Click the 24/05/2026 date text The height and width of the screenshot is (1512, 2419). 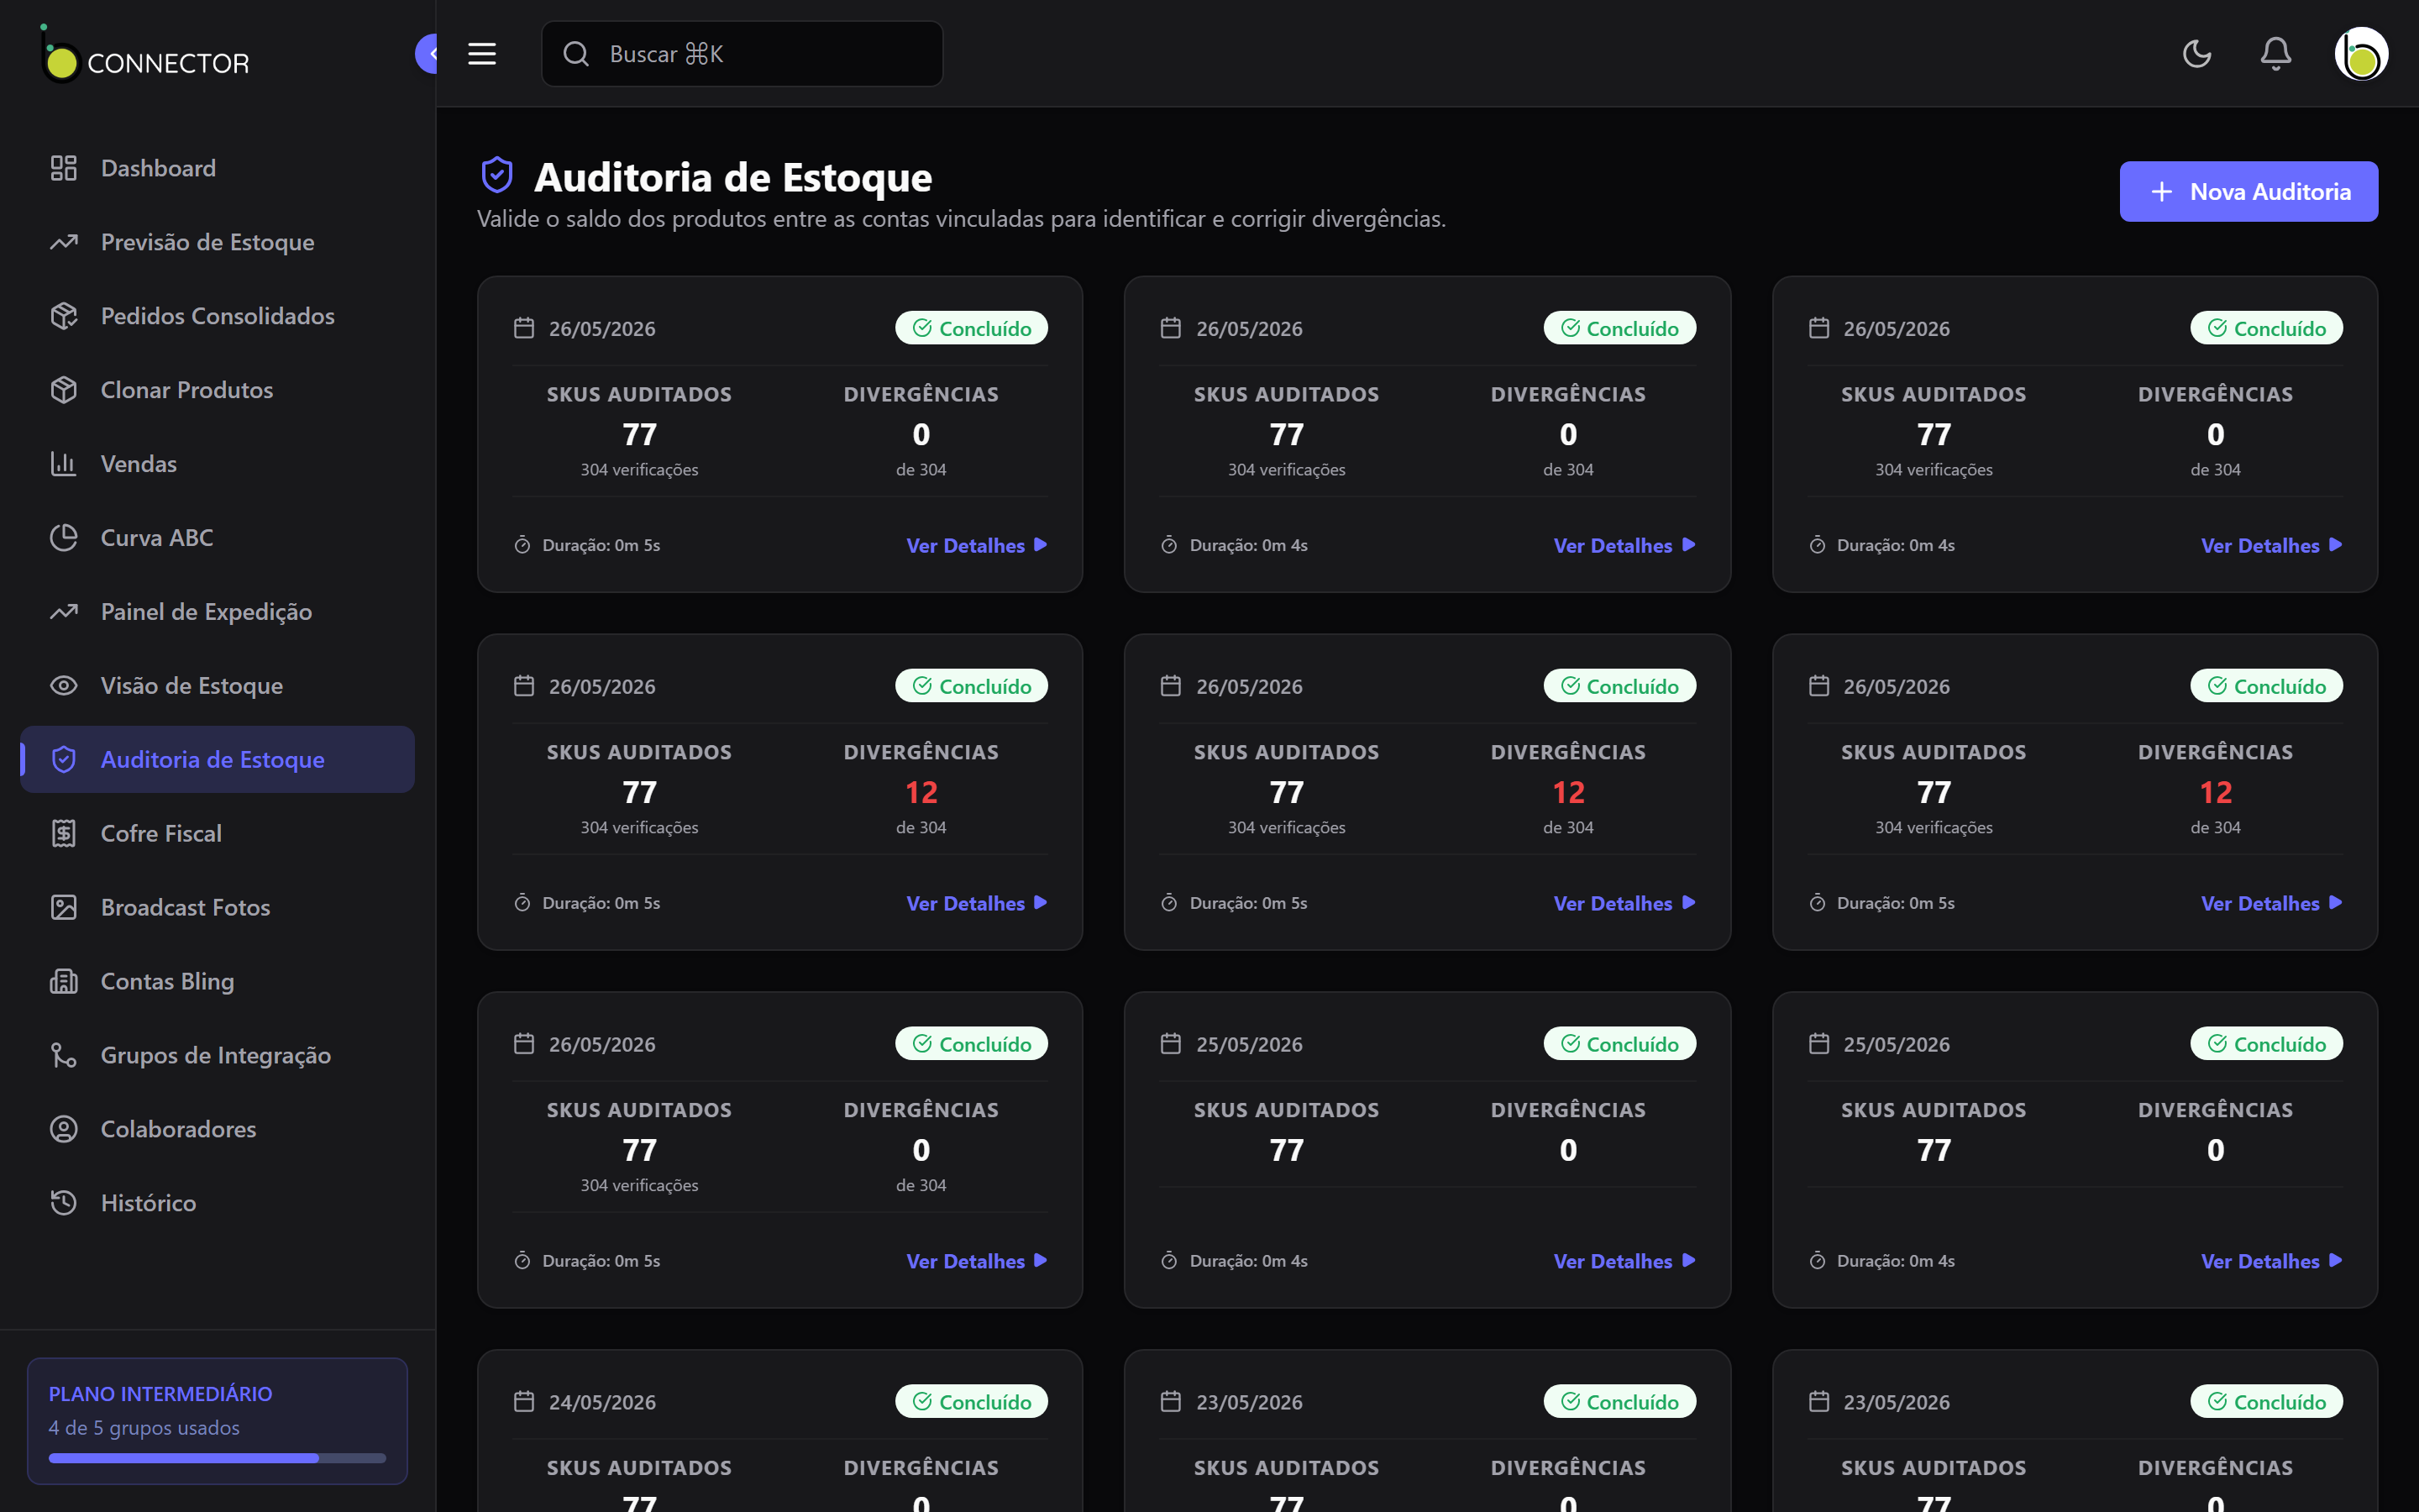[x=601, y=1403]
